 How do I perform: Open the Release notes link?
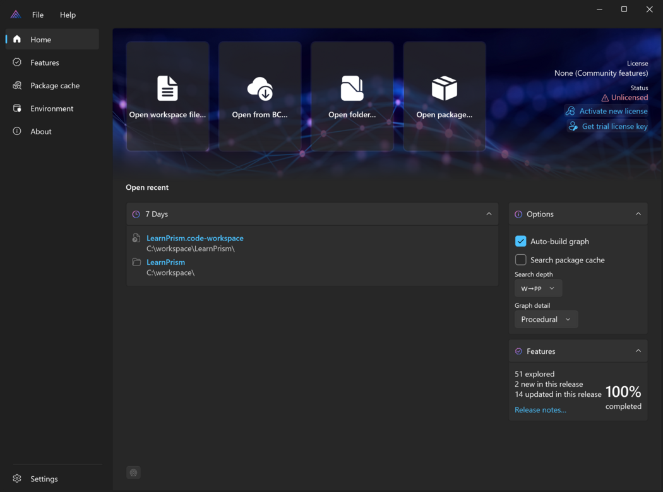541,409
